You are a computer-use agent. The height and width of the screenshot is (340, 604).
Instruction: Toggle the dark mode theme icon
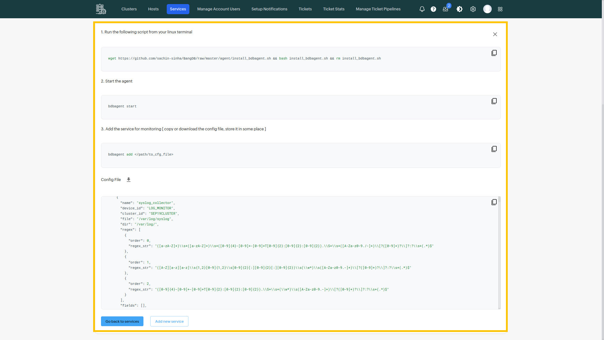(x=460, y=9)
